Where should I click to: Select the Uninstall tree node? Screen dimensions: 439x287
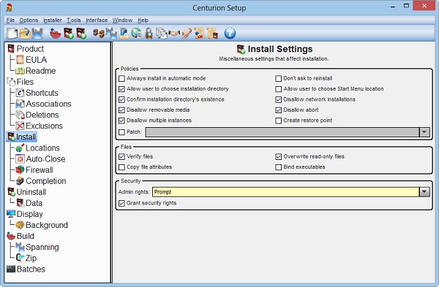31,192
